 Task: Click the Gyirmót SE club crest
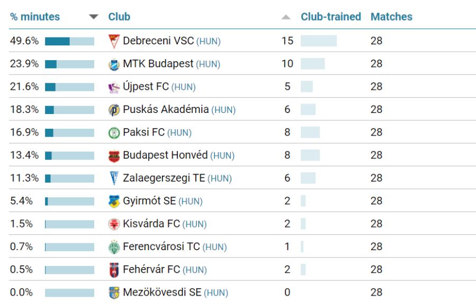pyautogui.click(x=114, y=201)
